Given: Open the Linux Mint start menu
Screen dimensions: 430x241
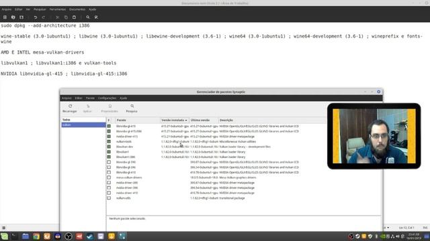Looking at the screenshot, I should [x=5, y=236].
